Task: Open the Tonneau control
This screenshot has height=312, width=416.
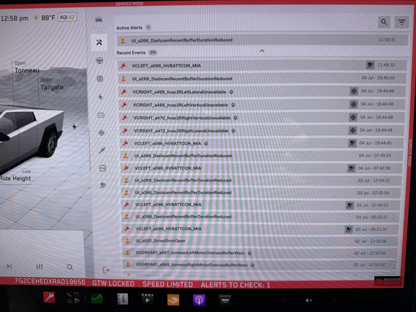Action: click(x=27, y=67)
